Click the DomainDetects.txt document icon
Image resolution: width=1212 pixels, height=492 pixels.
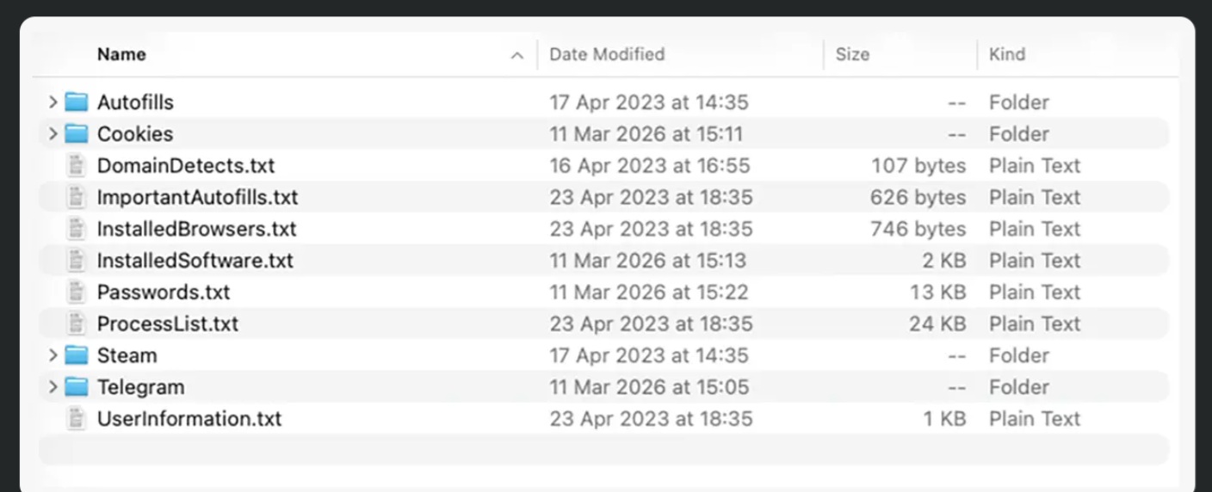click(x=77, y=166)
